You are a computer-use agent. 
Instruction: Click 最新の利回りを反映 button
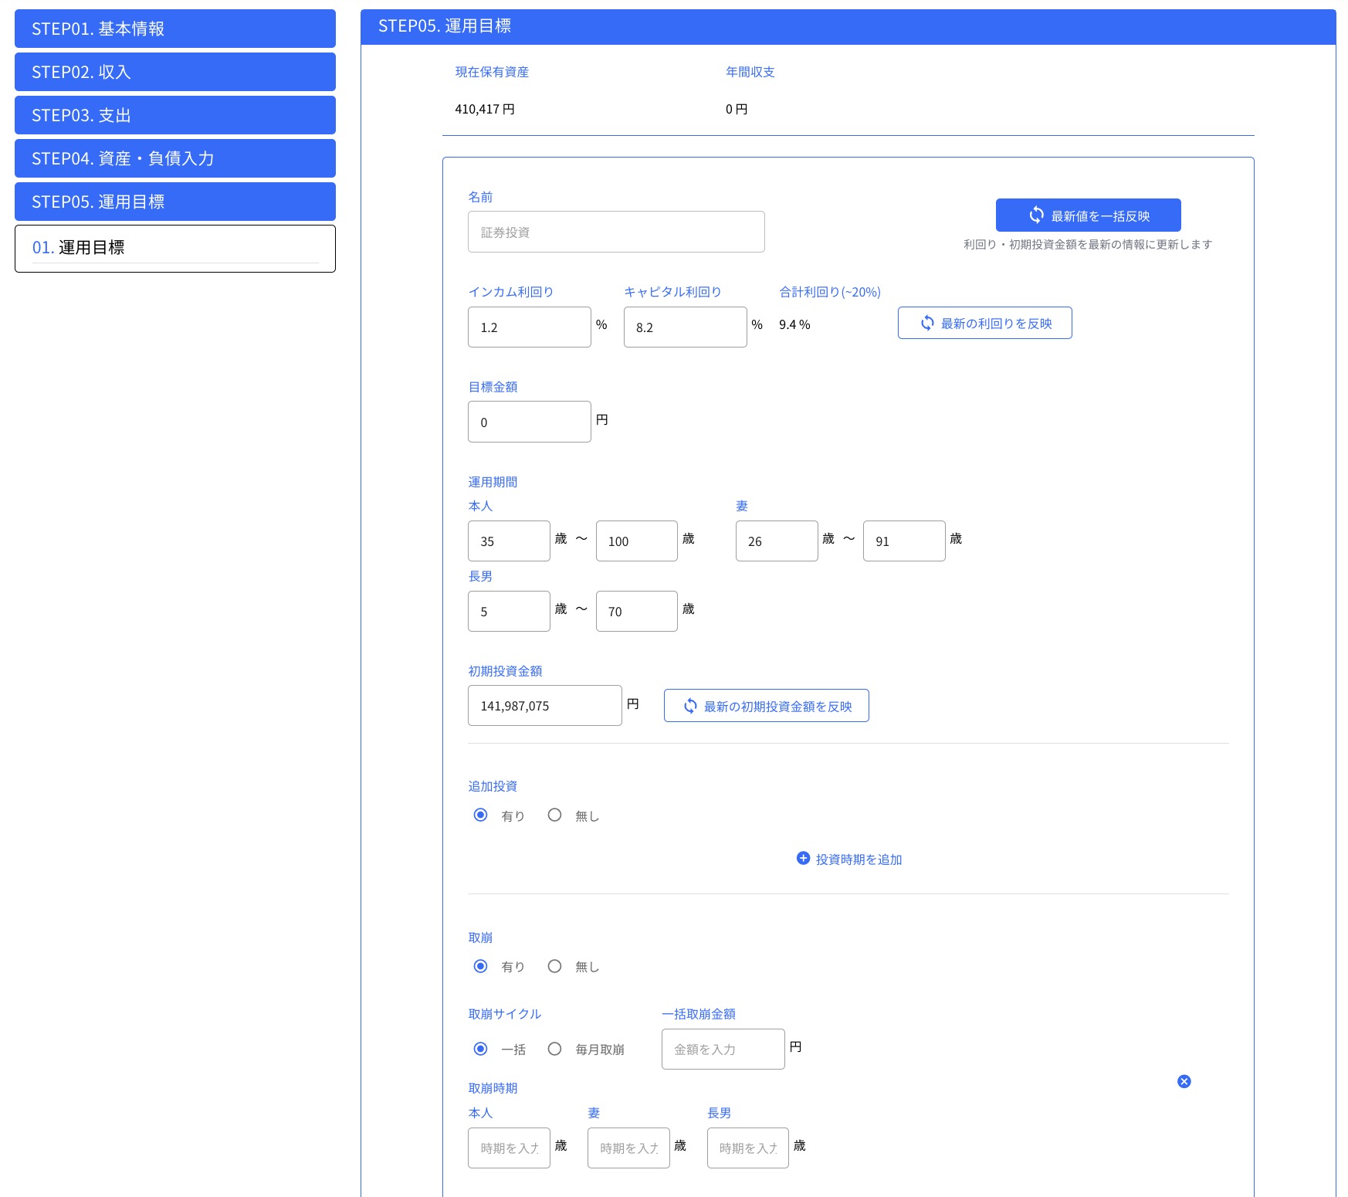coord(984,323)
